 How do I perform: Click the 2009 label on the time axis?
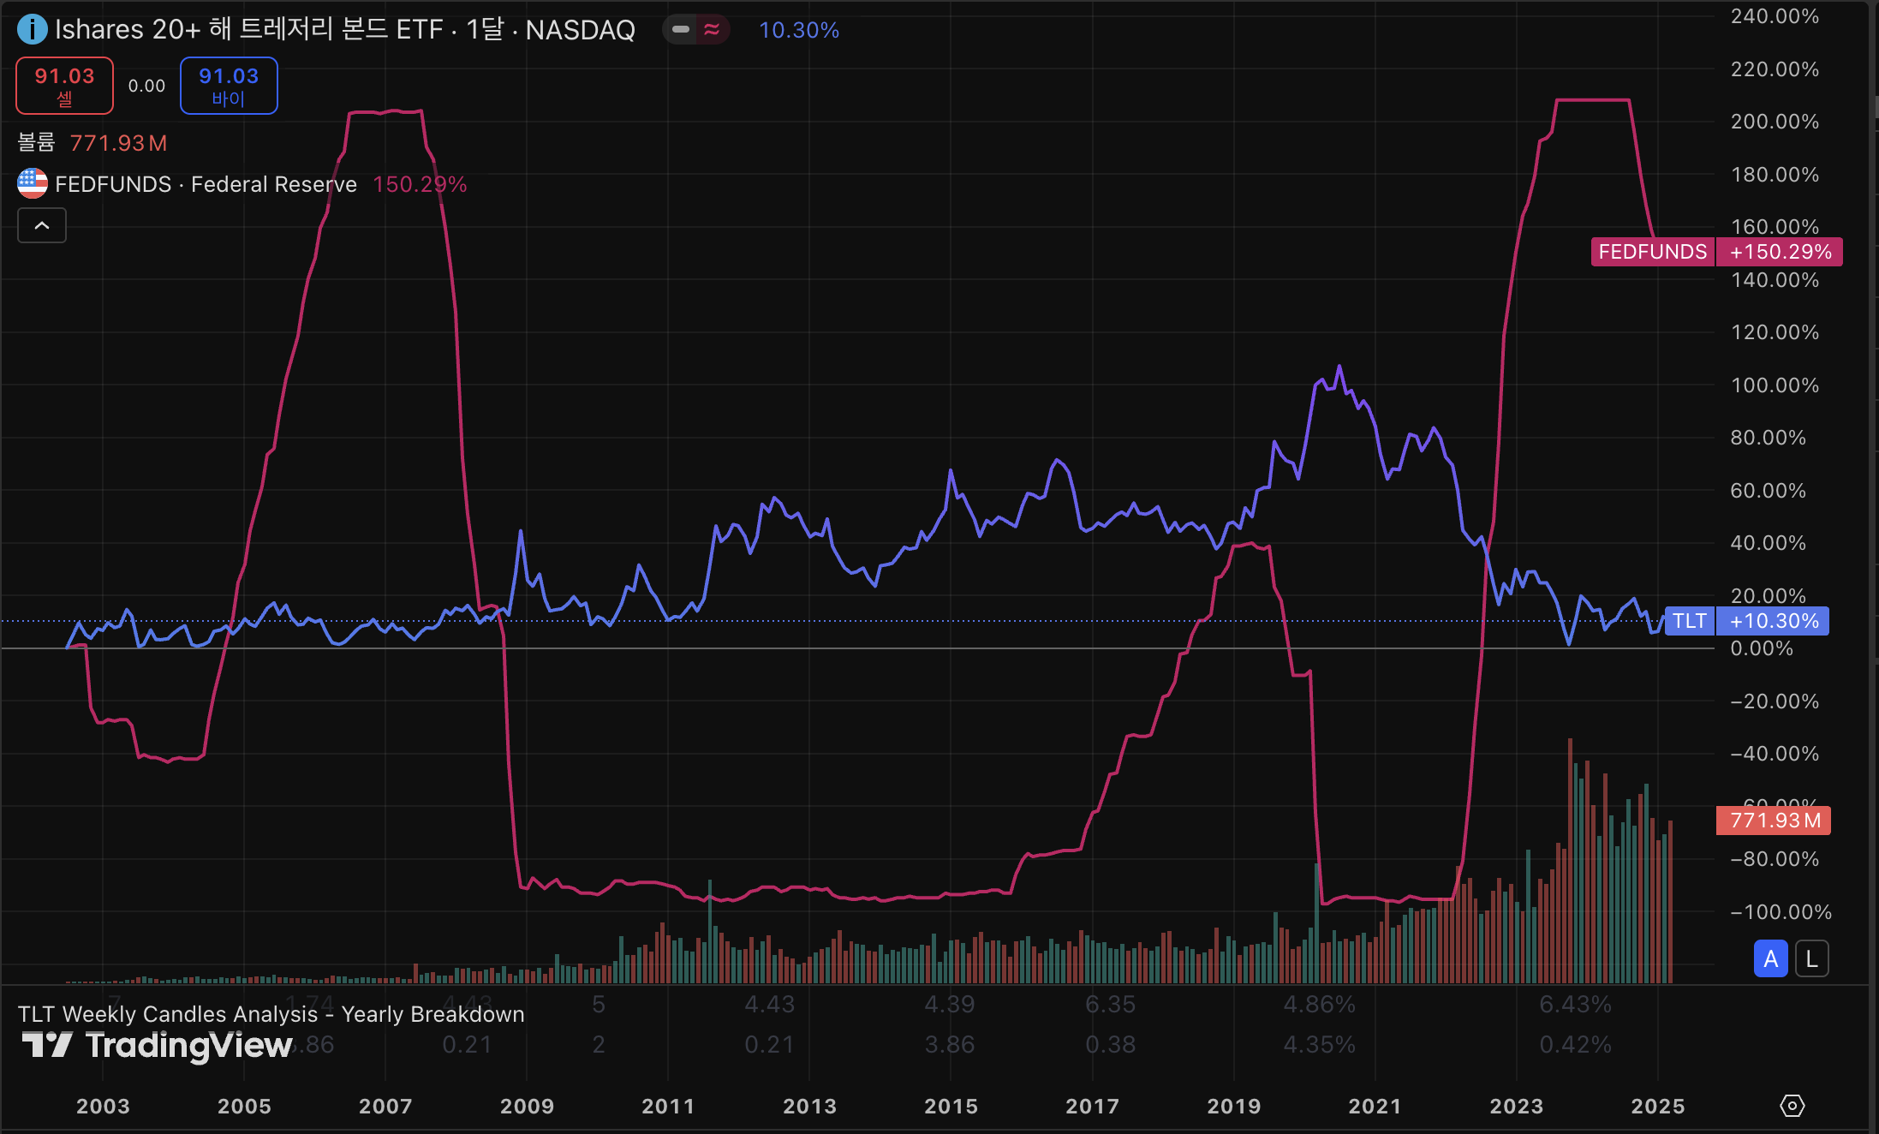point(527,1106)
